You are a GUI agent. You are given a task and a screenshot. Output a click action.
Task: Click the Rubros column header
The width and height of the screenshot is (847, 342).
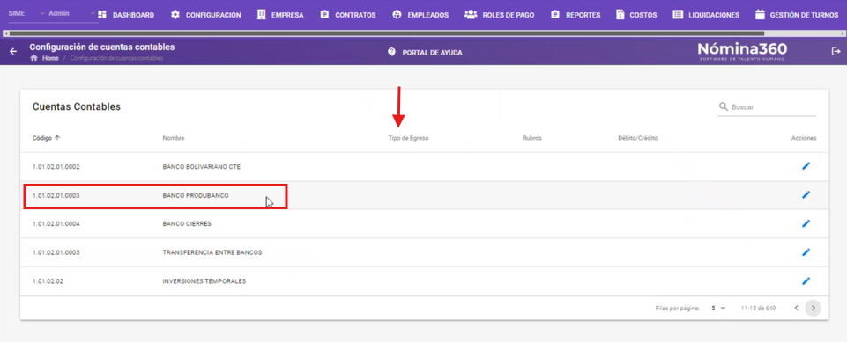click(x=532, y=138)
